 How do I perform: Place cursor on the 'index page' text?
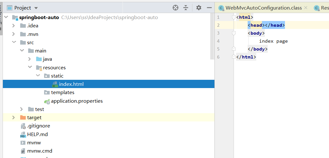[273, 41]
